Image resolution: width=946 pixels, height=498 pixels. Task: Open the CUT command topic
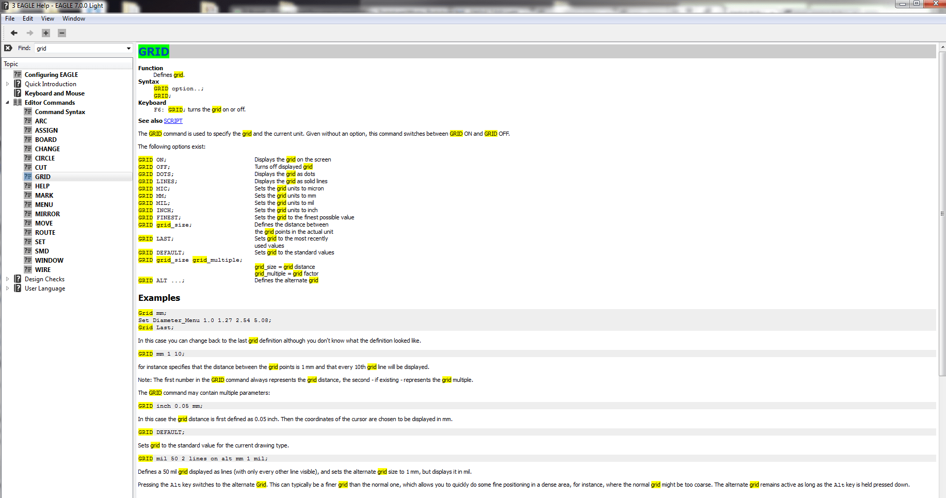[41, 168]
